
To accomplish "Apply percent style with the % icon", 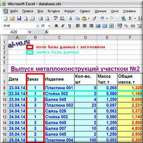I will (126, 26).
